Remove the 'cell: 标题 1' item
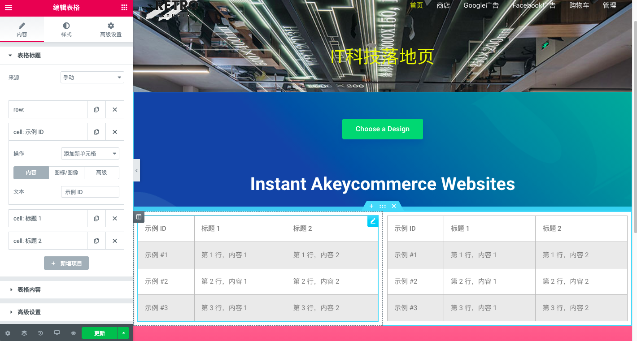Image resolution: width=637 pixels, height=341 pixels. [115, 219]
